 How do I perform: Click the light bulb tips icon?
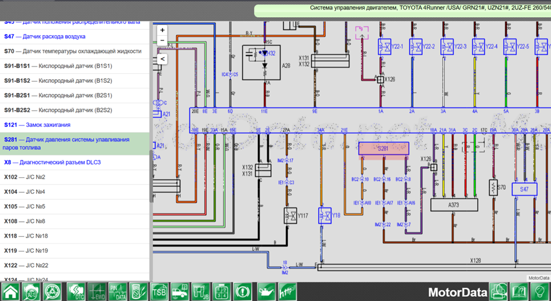540,292
